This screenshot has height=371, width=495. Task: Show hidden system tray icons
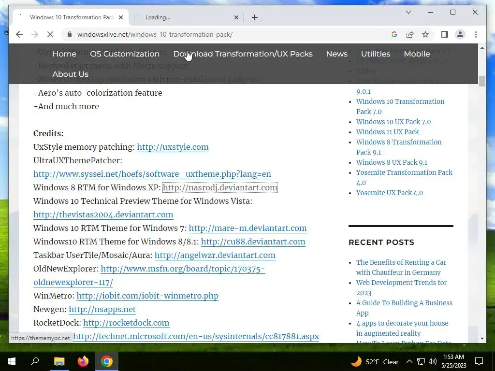(x=409, y=361)
